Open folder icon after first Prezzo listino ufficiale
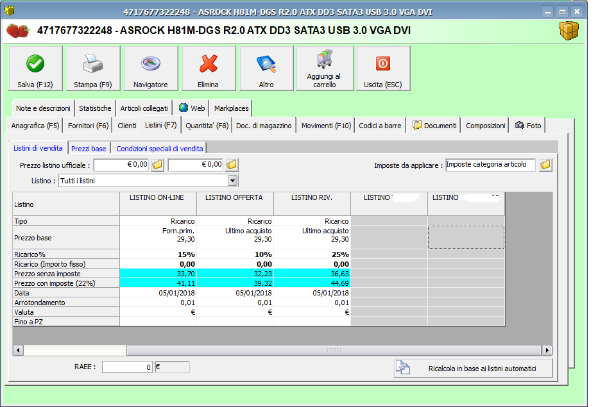Screen dimensions: 616x407 (157, 165)
